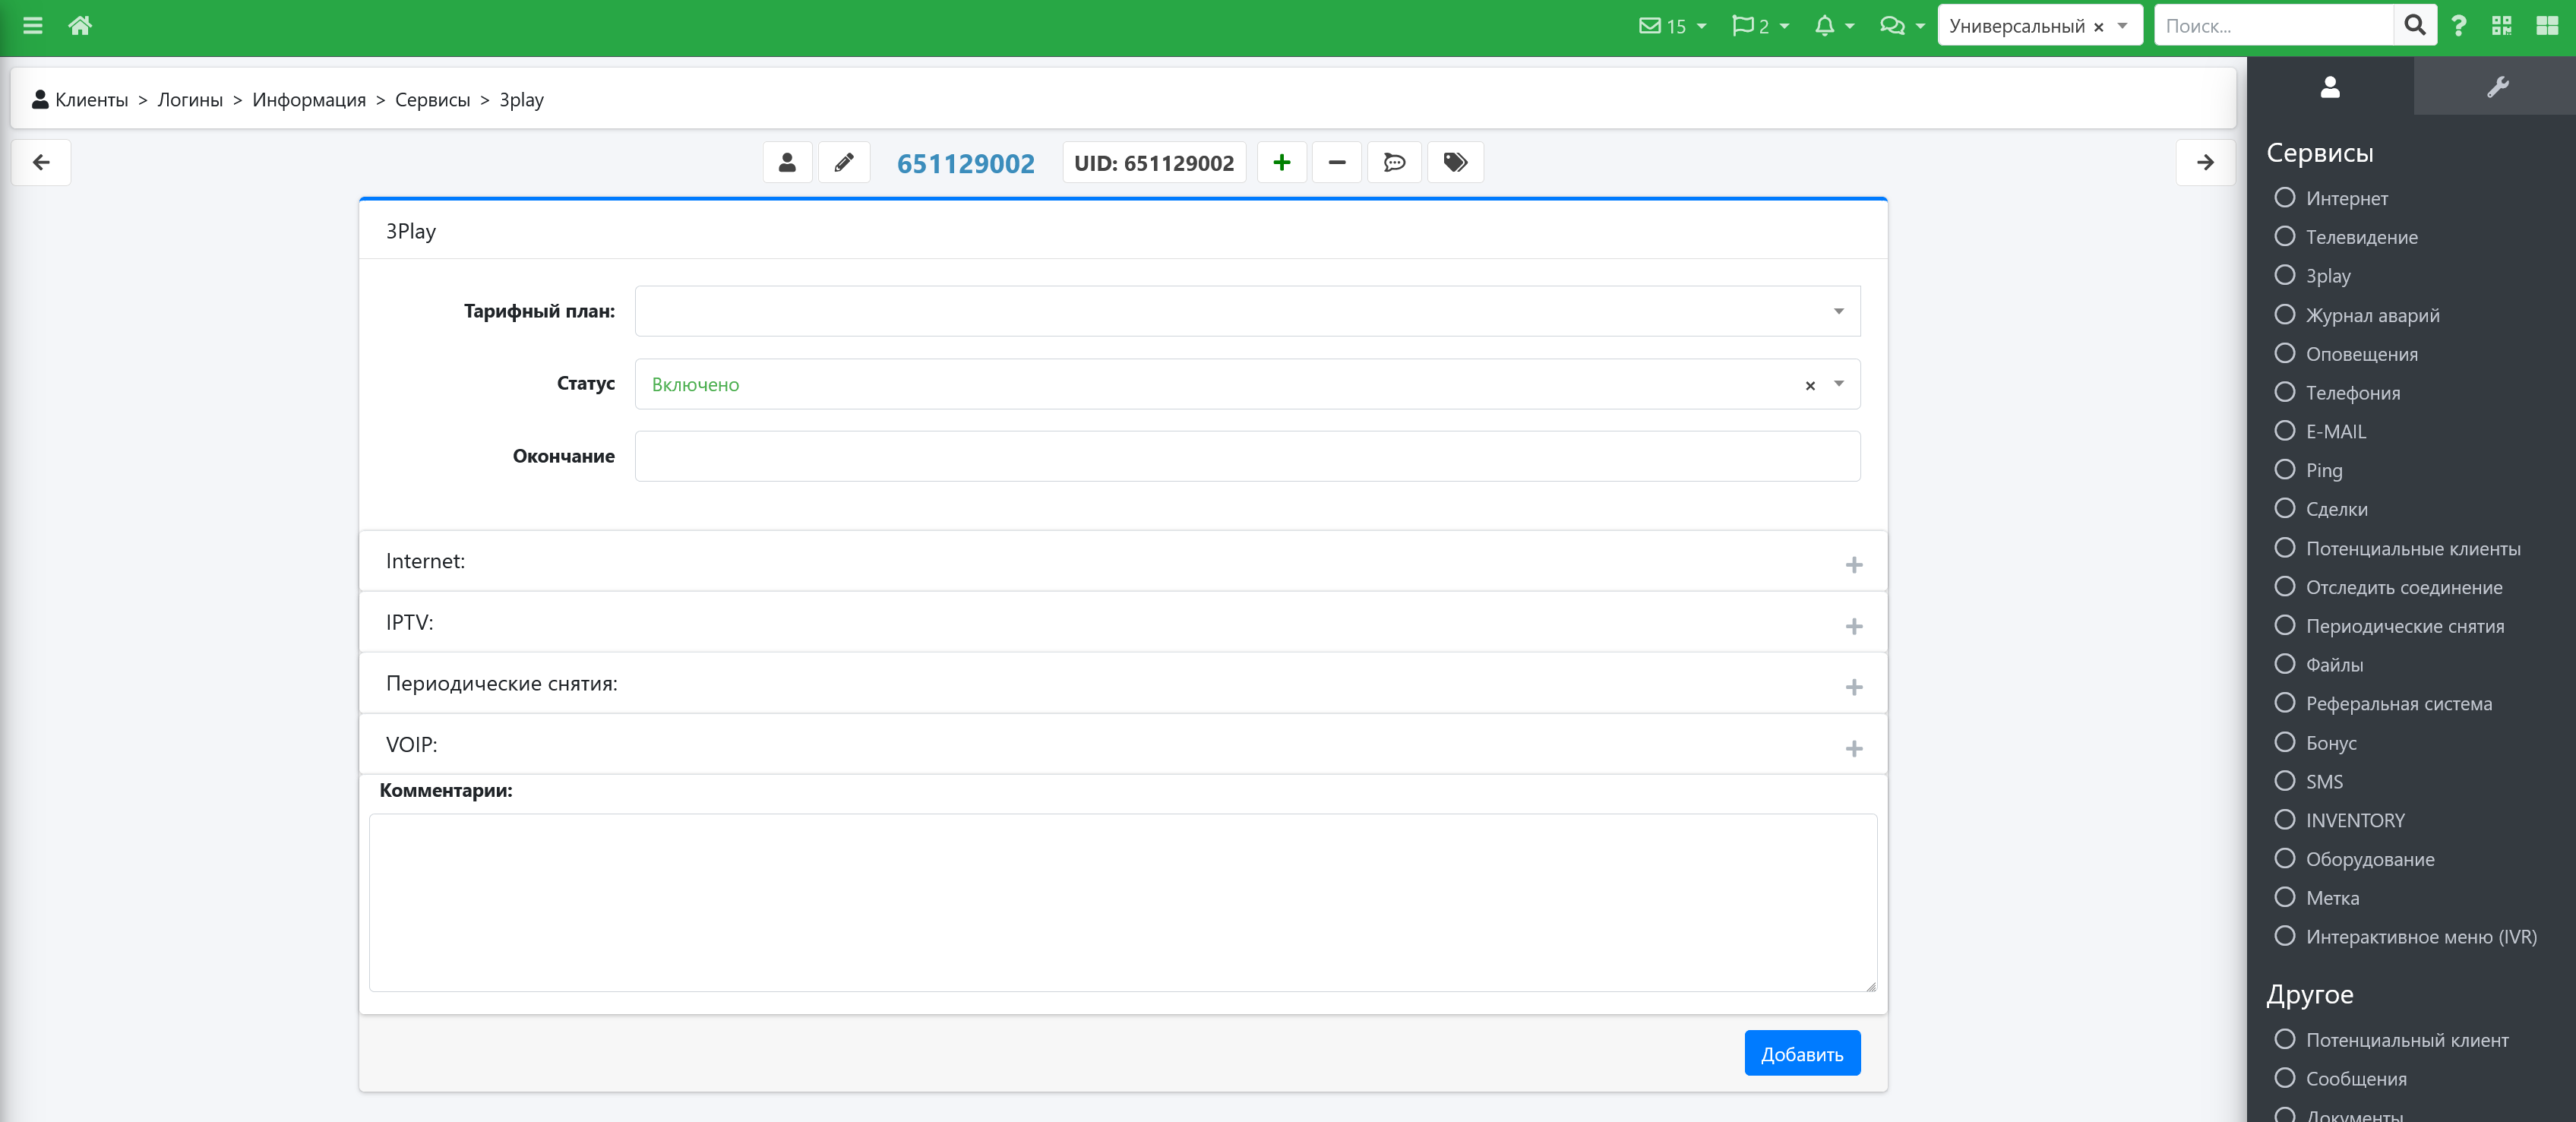
Task: Edit the user with the pencil icon
Action: coord(844,162)
